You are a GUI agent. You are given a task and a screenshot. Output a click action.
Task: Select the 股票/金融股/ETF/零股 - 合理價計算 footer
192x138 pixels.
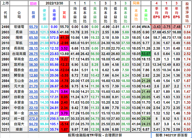coord(95,135)
